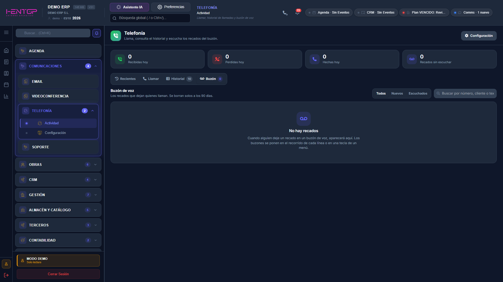Image resolution: width=503 pixels, height=282 pixels.
Task: Open VIDEOCONFERENCIA menu item
Action: (58, 96)
